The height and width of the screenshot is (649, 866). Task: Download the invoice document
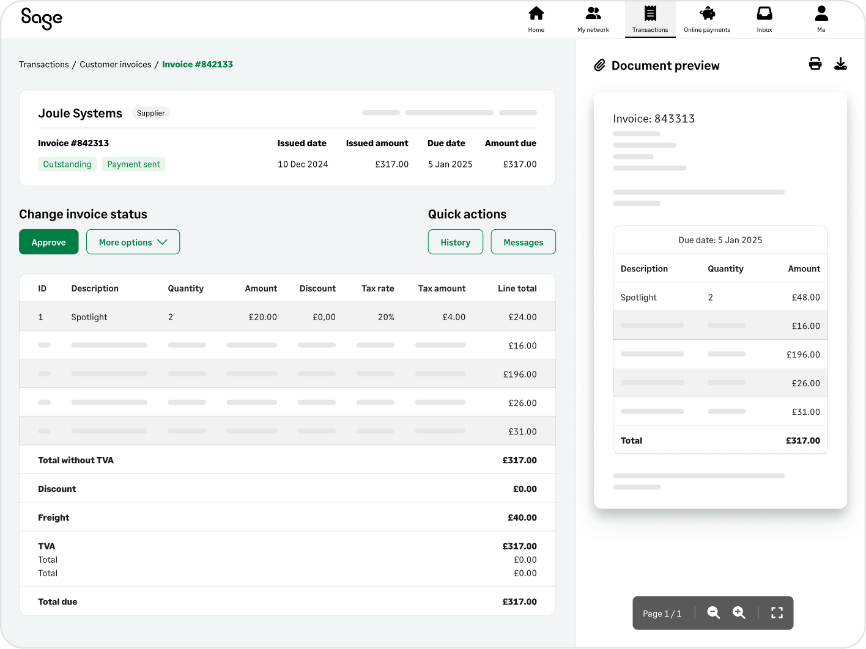pos(841,64)
